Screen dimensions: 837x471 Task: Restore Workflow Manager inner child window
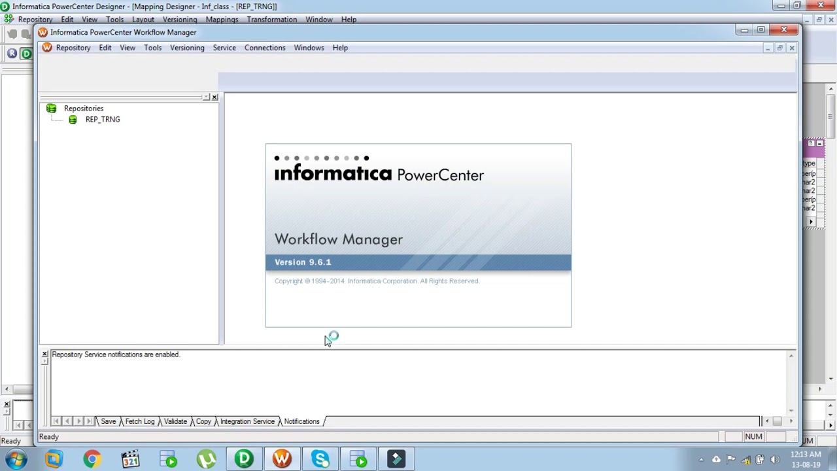point(779,48)
